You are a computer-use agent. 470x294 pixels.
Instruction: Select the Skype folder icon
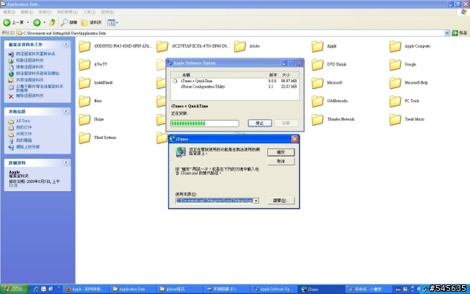pos(84,119)
